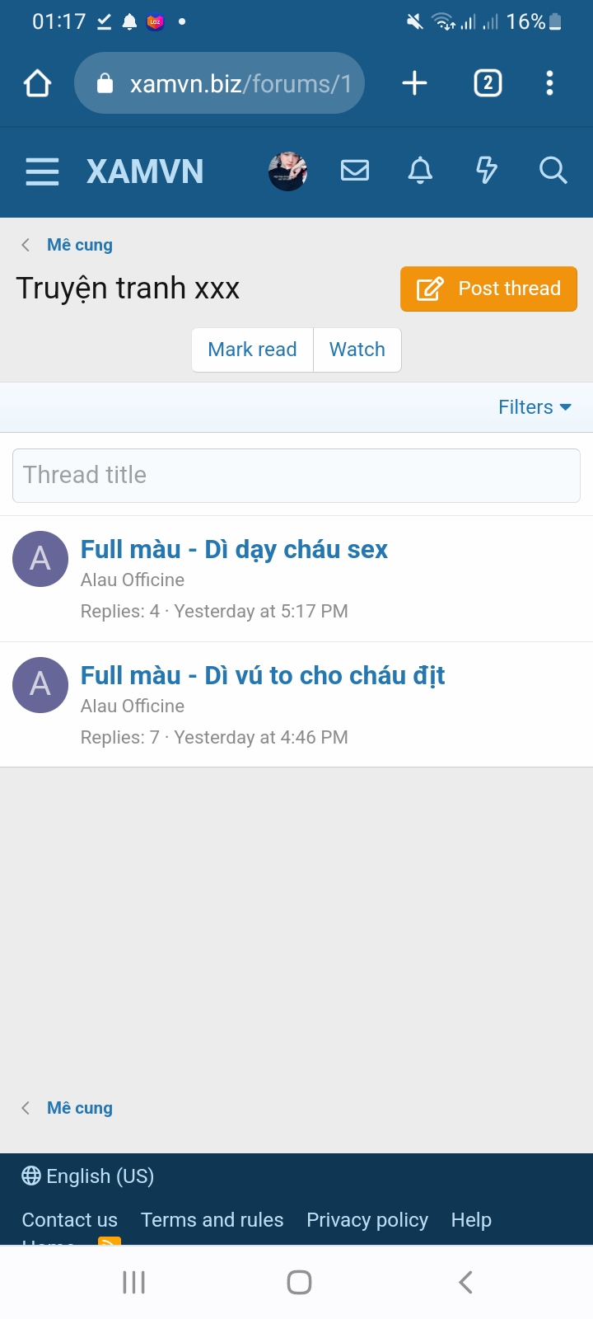Open the forum search magnifier
This screenshot has width=593, height=1319.
[553, 171]
